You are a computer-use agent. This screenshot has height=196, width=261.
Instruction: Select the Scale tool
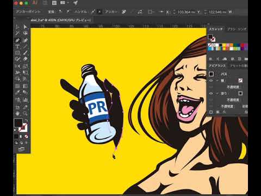[x=25, y=66]
